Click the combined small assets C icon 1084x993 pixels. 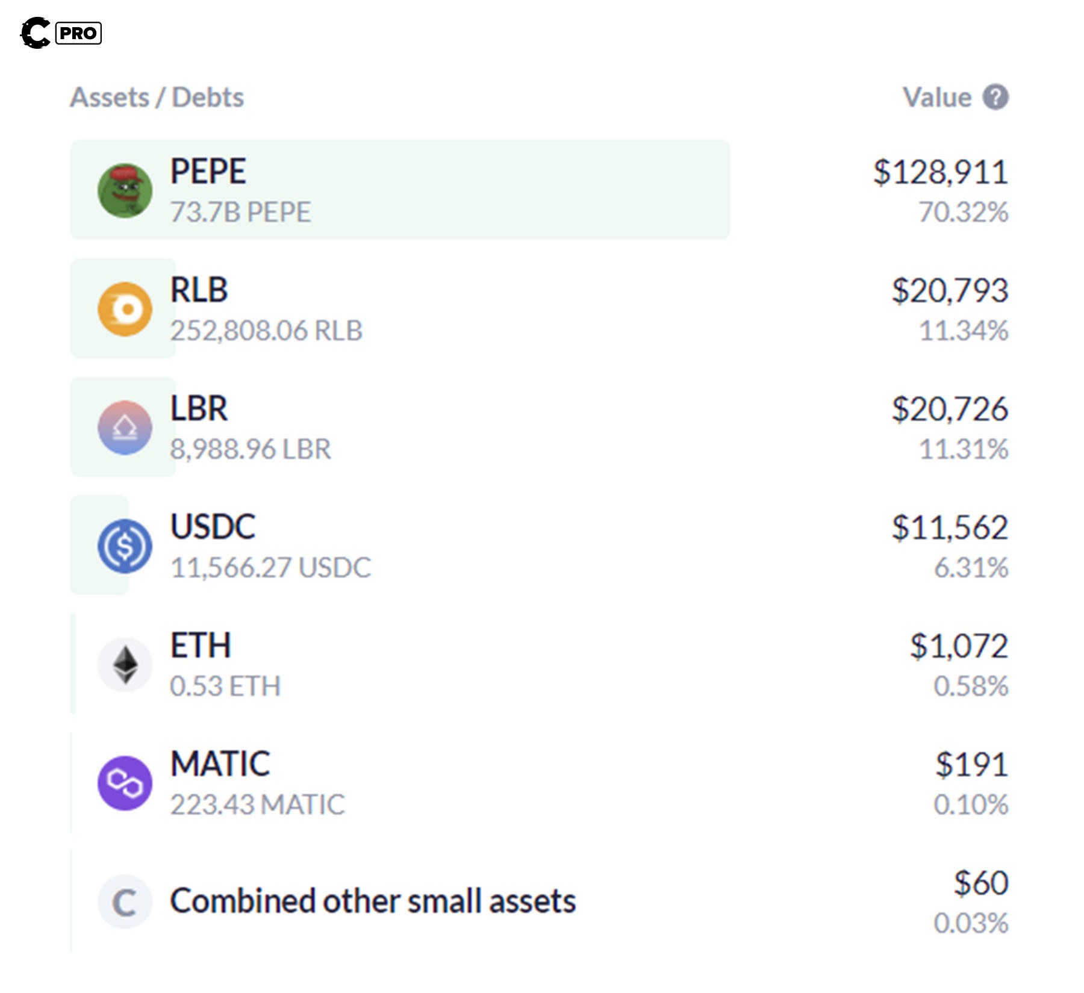125,901
